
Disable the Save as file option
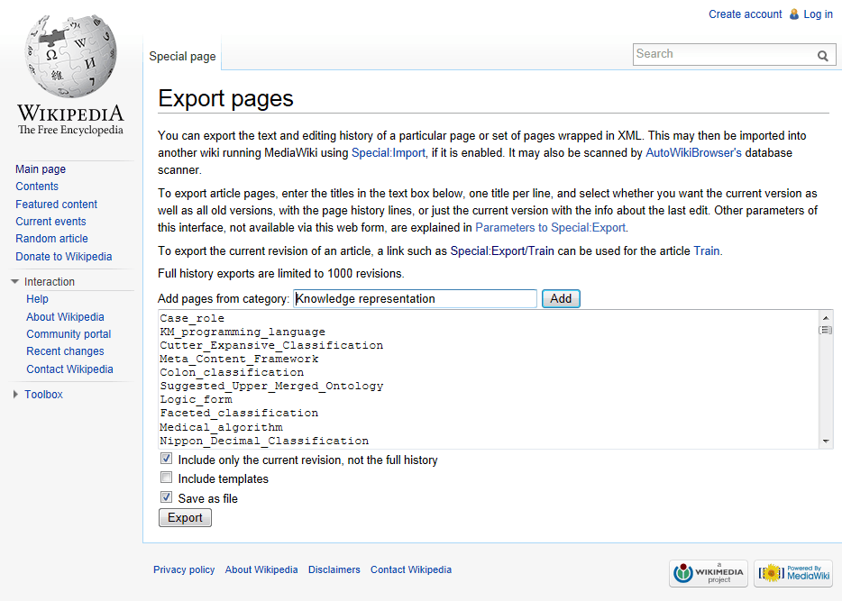(x=166, y=496)
